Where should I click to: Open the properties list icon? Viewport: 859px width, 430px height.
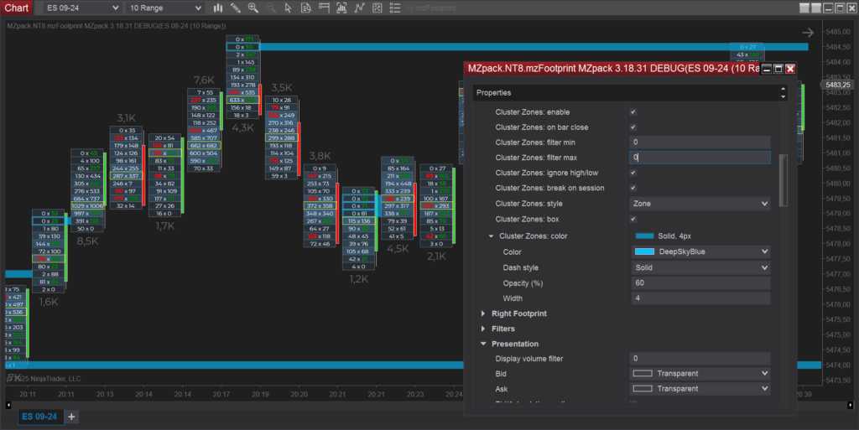point(394,8)
